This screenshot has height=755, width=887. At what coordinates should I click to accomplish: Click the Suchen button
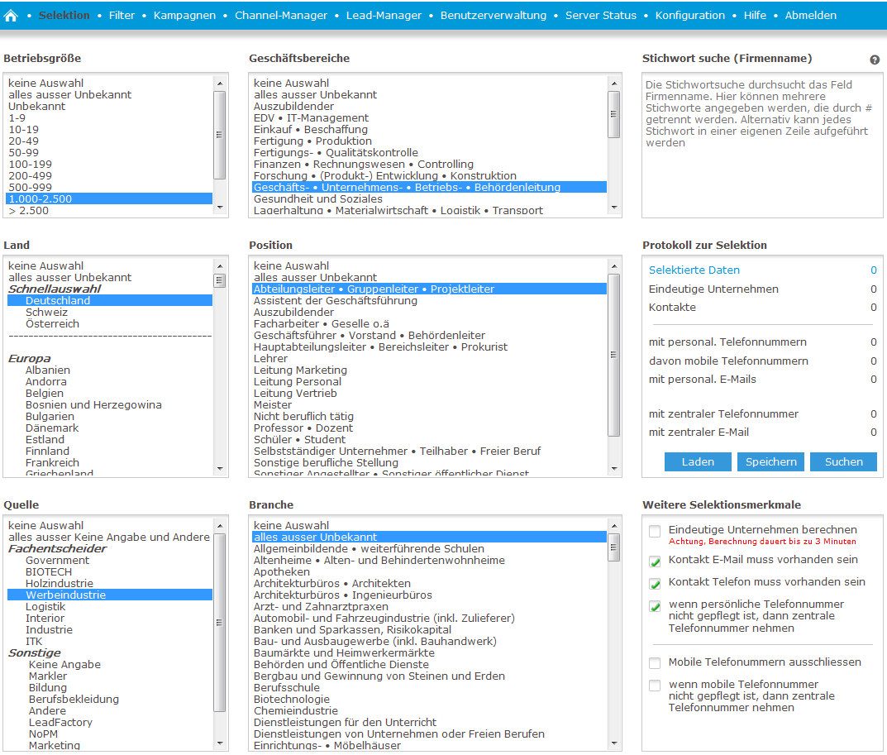tap(843, 461)
